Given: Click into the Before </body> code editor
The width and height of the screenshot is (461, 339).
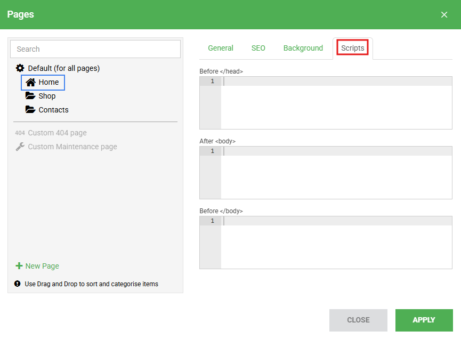Looking at the screenshot, I should coord(336,243).
